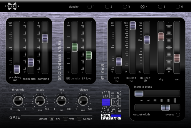Click the Hi Shelf db slider handle
The height and width of the screenshot is (128, 191).
[147, 40]
